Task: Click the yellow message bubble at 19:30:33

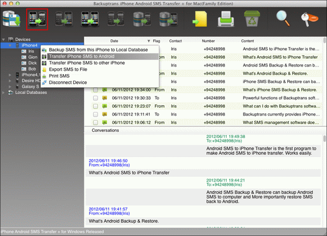Action: [x=105, y=98]
